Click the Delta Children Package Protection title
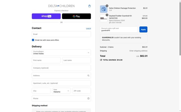181x112 pixels. click(122, 8)
